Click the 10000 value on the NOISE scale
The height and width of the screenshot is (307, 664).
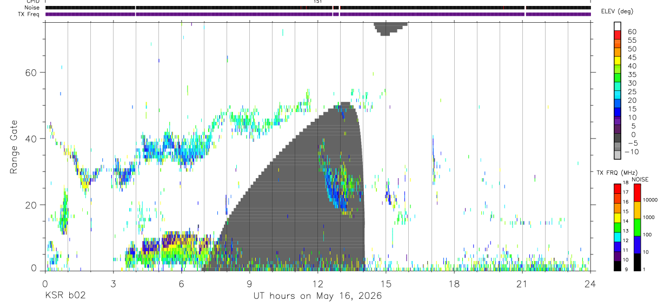click(650, 200)
